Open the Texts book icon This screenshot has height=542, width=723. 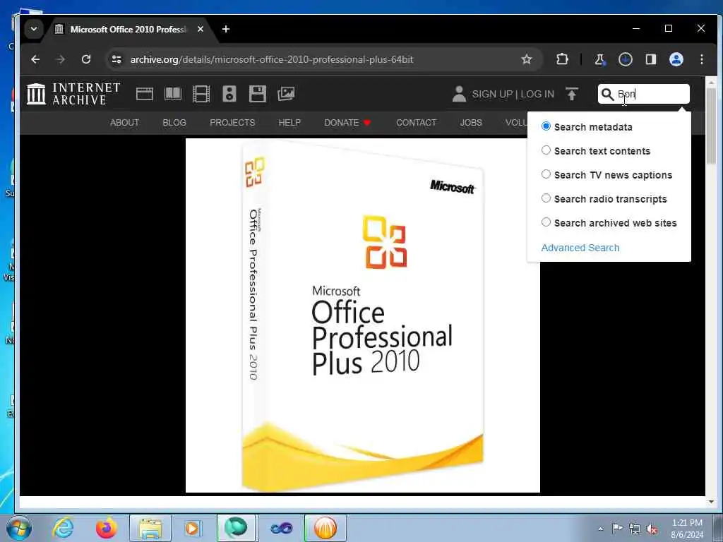coord(173,94)
